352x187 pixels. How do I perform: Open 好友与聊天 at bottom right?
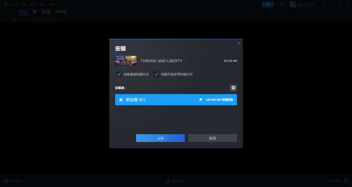(337, 181)
